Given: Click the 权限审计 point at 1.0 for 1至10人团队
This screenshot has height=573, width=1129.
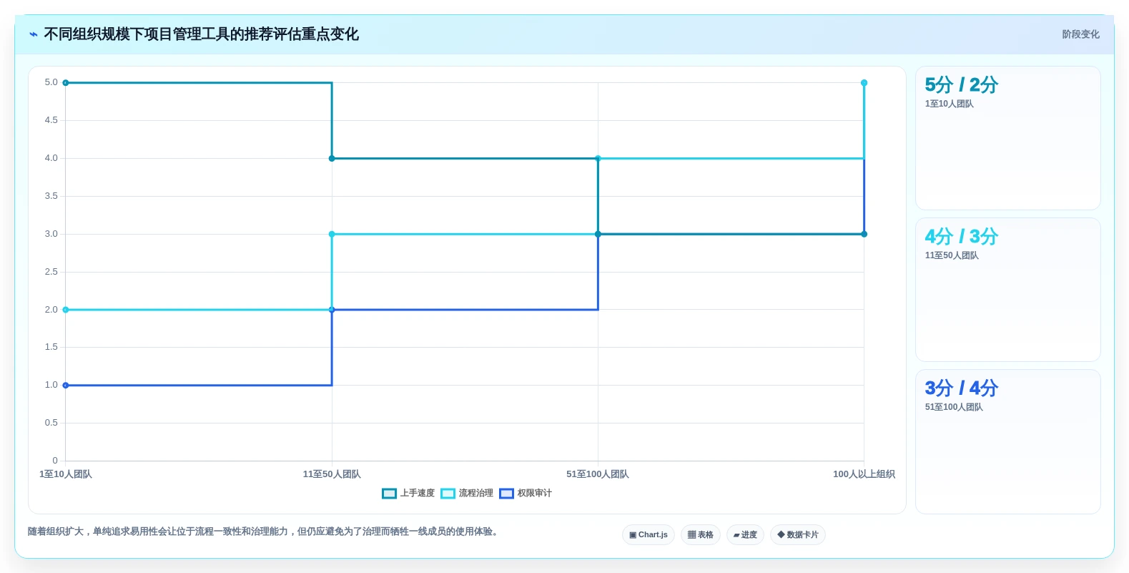Looking at the screenshot, I should pos(66,386).
